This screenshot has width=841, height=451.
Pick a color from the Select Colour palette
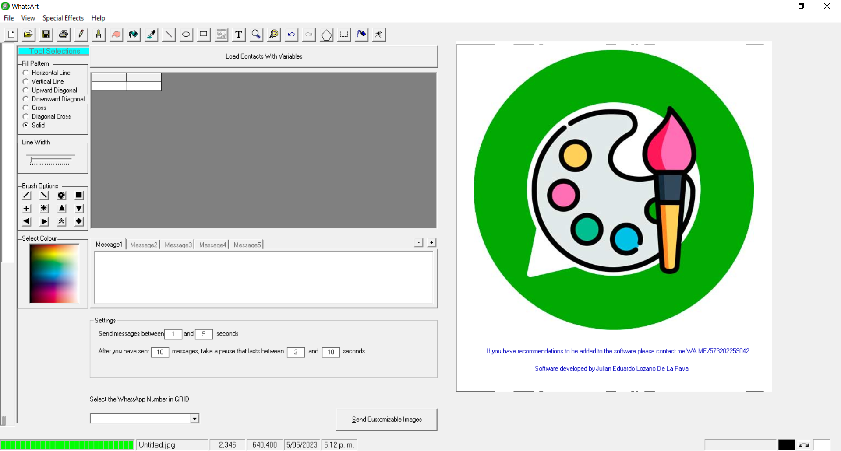[54, 273]
